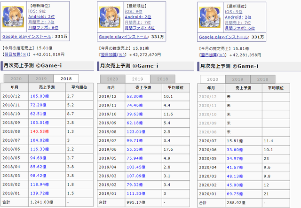Open the 139.72億 forecast for 2018/01
Screen dimensions: 301x208
tap(40, 193)
